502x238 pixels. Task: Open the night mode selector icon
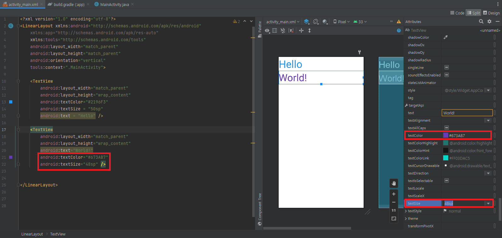[325, 22]
